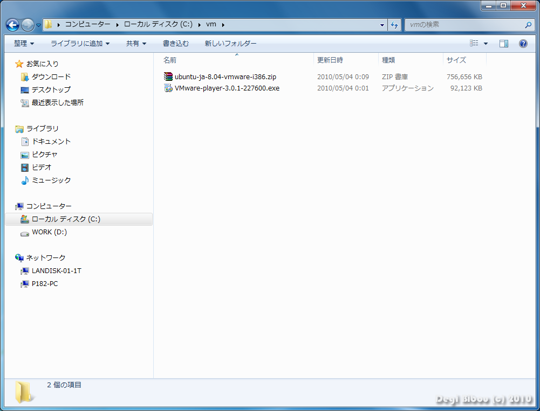Toggle the preview pane icon
The height and width of the screenshot is (411, 540).
tap(503, 43)
